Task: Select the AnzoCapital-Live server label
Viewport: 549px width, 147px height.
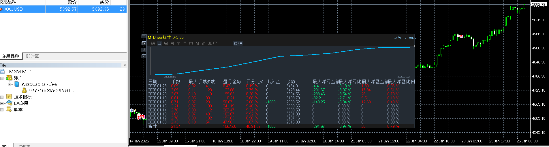Action: [39, 84]
